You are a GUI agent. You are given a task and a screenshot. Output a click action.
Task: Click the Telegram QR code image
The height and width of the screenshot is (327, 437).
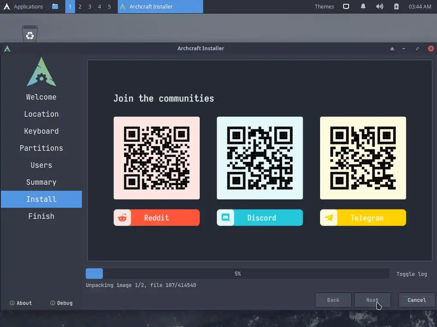tap(363, 158)
